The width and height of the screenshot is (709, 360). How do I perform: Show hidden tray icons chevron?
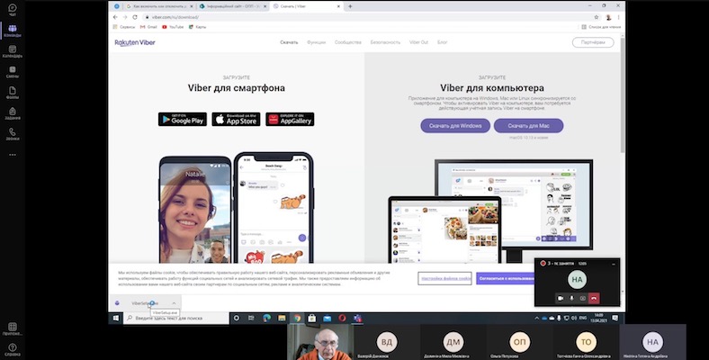(537, 319)
